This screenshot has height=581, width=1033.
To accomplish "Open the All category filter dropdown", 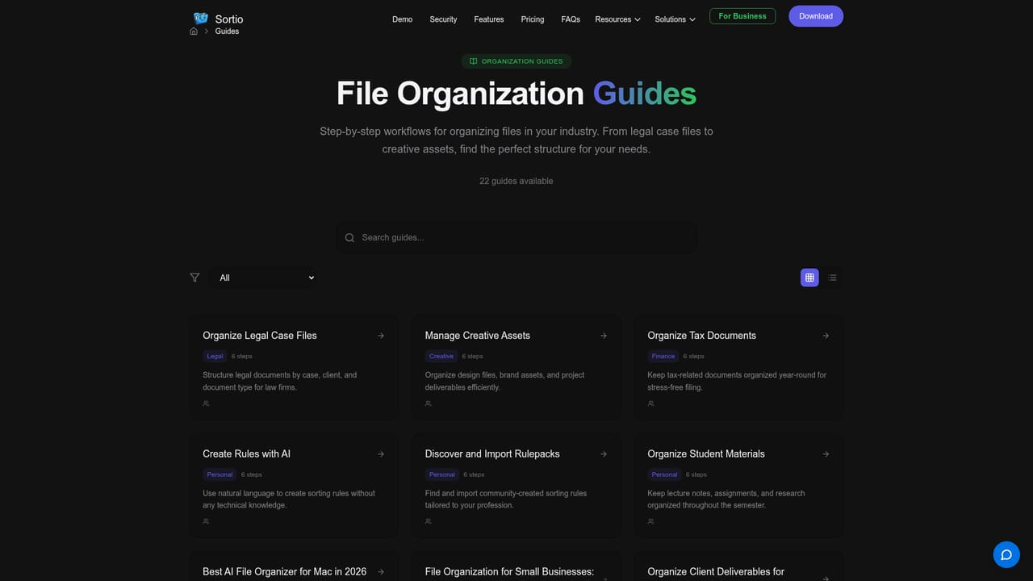I will [266, 278].
